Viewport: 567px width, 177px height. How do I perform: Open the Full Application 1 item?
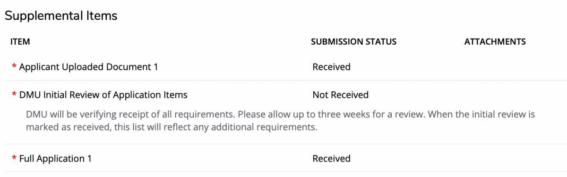pos(55,158)
